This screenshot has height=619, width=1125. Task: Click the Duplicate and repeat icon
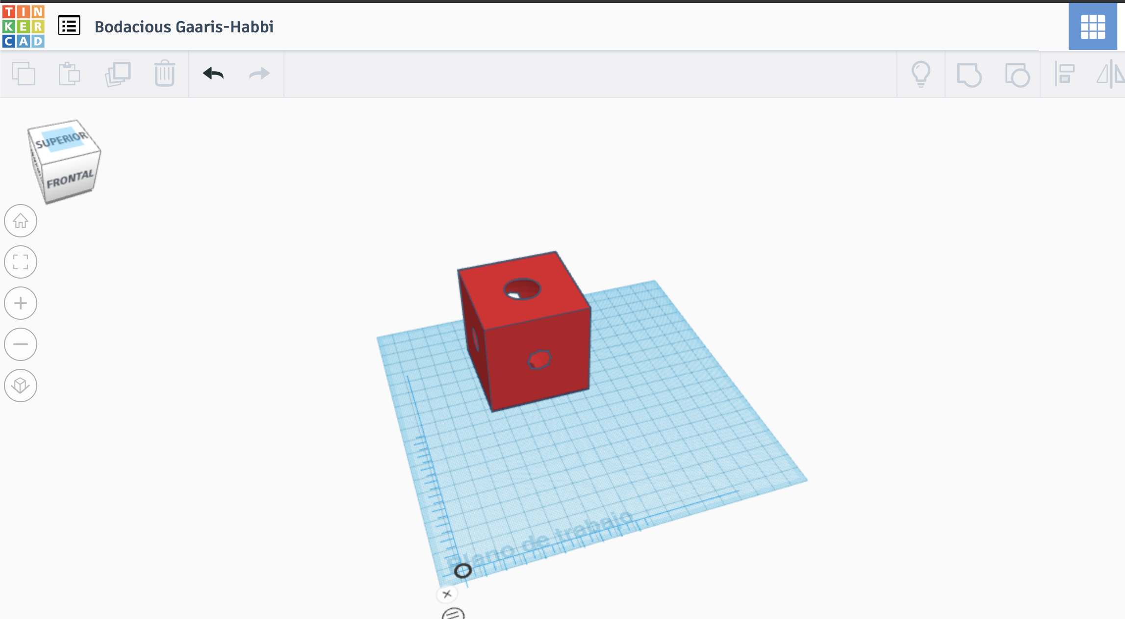(x=118, y=74)
